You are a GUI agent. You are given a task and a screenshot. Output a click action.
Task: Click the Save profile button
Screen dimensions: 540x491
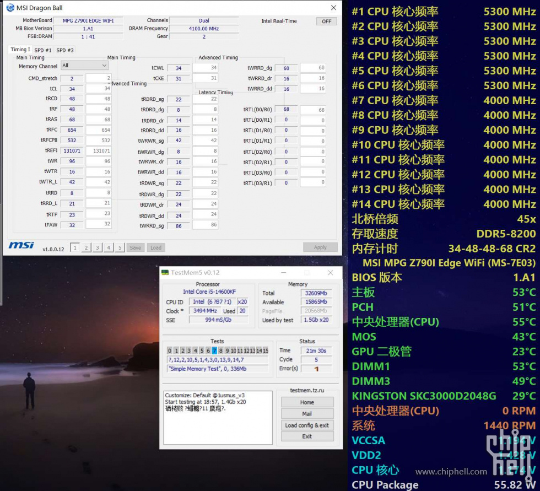coord(136,247)
